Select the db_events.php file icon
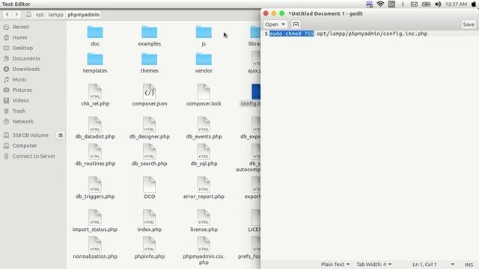479x269 pixels. [204, 125]
